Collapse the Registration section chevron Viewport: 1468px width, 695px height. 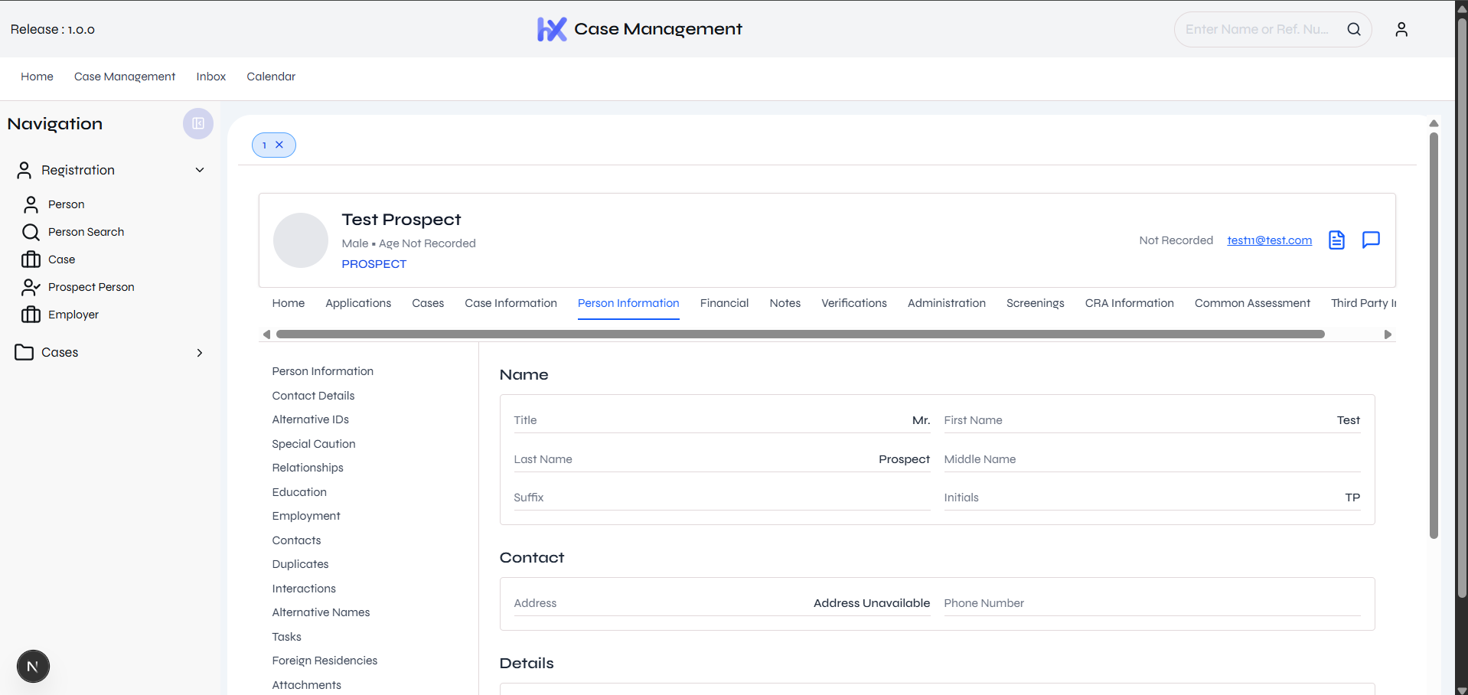pos(200,170)
